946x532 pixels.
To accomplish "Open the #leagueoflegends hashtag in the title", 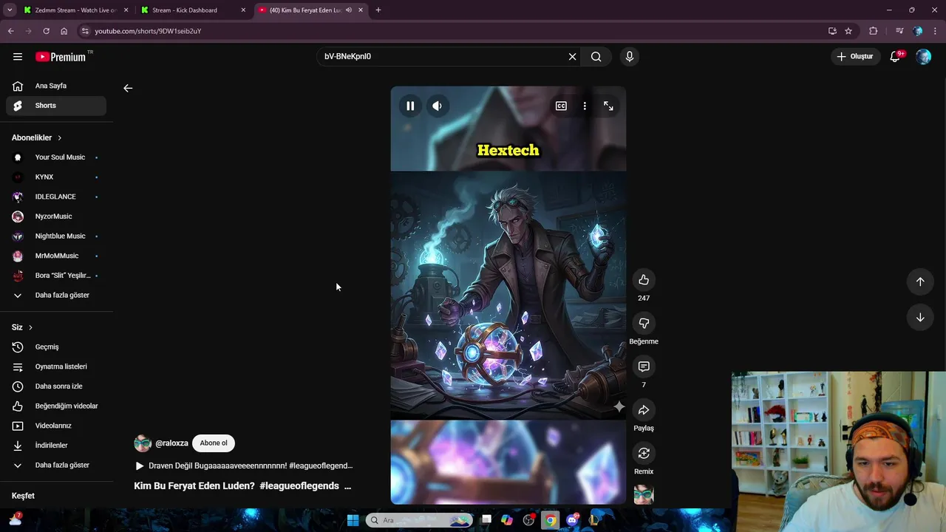I will 299,486.
